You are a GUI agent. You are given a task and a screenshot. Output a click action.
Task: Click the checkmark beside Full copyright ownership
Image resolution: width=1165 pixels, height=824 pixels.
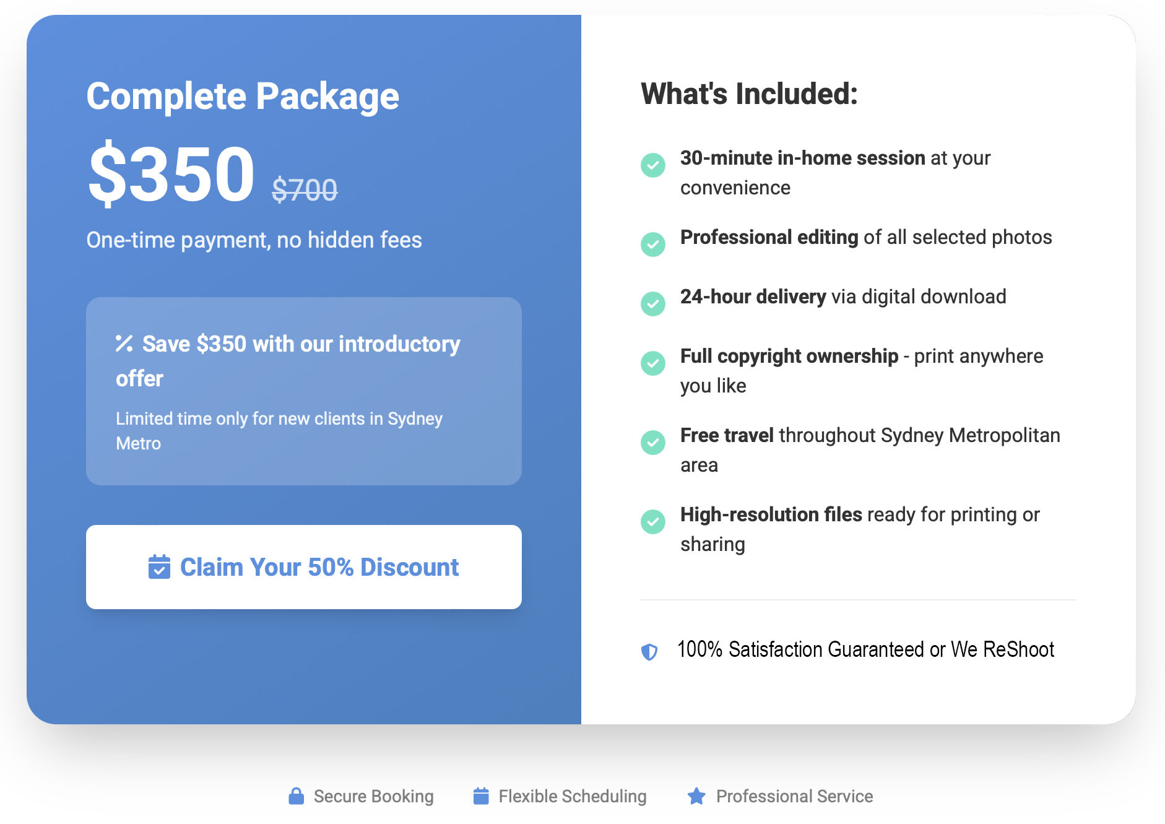click(652, 363)
